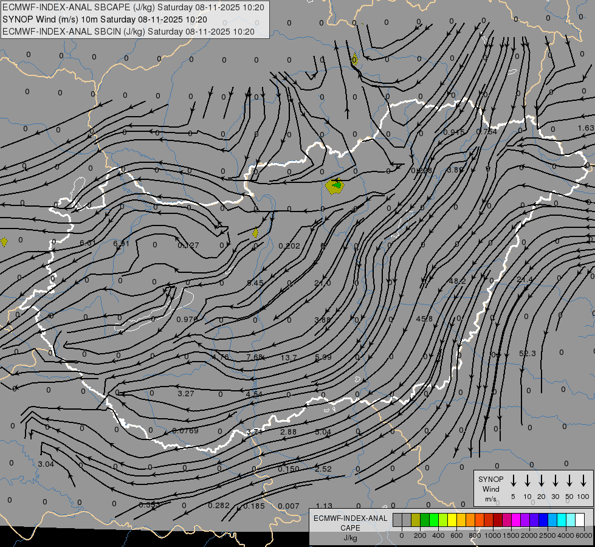Click the map value 52.3

tap(527, 353)
